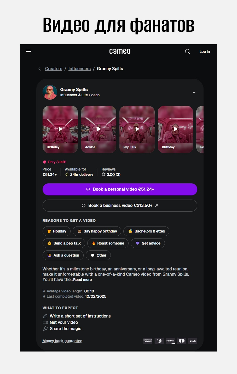Open Influencers breadcrumb link
Image resolution: width=237 pixels, height=374 pixels.
click(79, 69)
